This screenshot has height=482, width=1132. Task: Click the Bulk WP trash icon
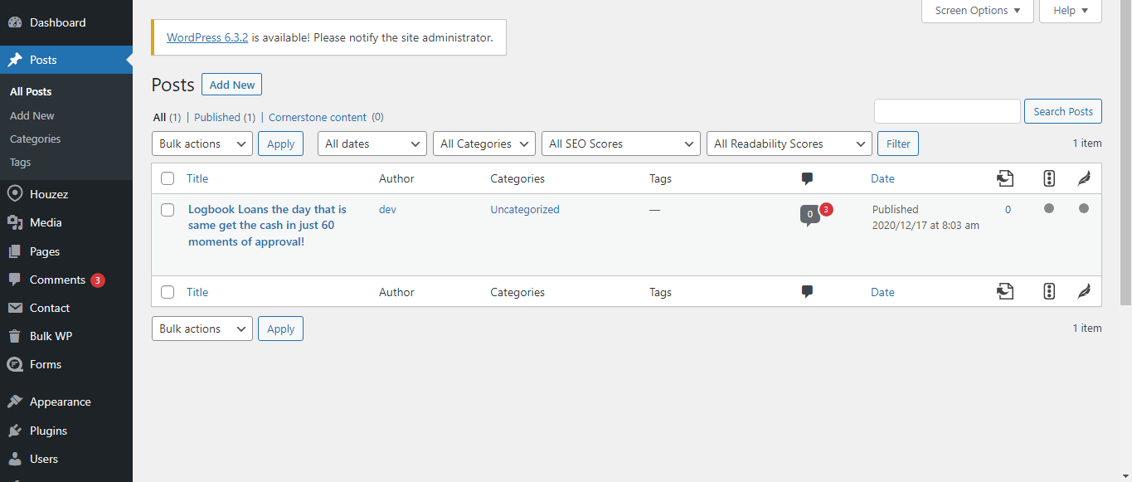15,336
